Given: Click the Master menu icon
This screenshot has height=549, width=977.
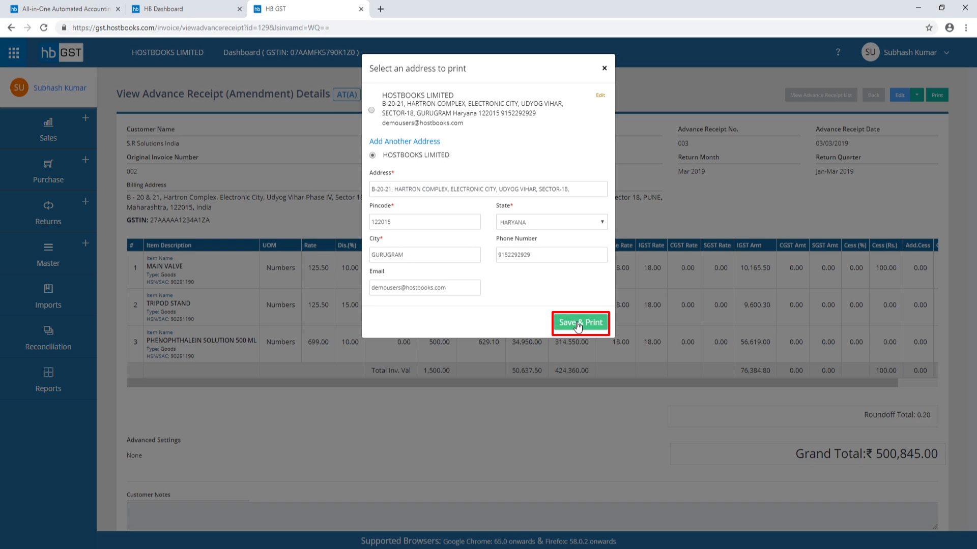Looking at the screenshot, I should [x=48, y=247].
